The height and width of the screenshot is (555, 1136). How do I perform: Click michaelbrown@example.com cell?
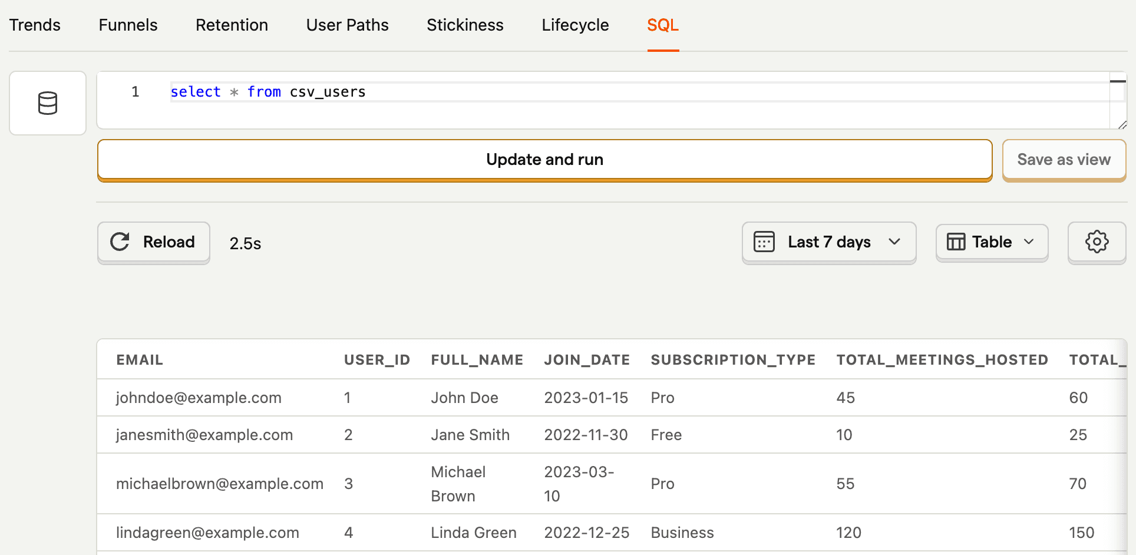click(x=220, y=484)
